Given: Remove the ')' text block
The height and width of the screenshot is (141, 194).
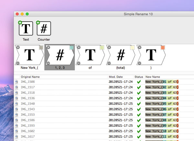Looking at the screenshot, I should pos(140,48).
